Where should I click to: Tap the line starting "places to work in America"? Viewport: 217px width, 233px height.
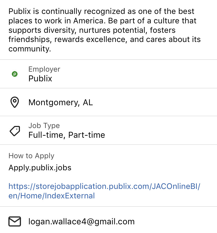tap(102, 21)
